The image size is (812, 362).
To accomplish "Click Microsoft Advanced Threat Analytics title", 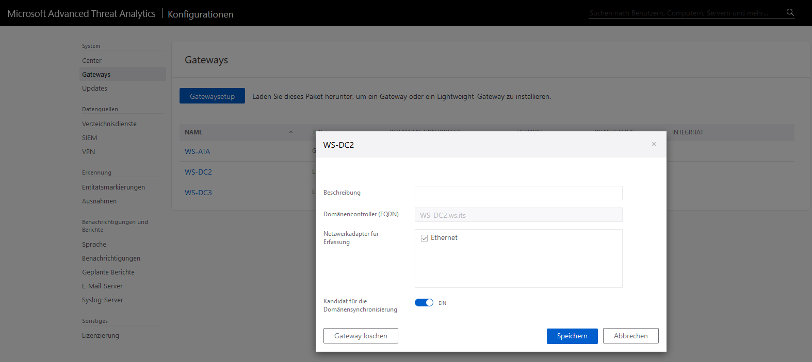I will (x=82, y=13).
